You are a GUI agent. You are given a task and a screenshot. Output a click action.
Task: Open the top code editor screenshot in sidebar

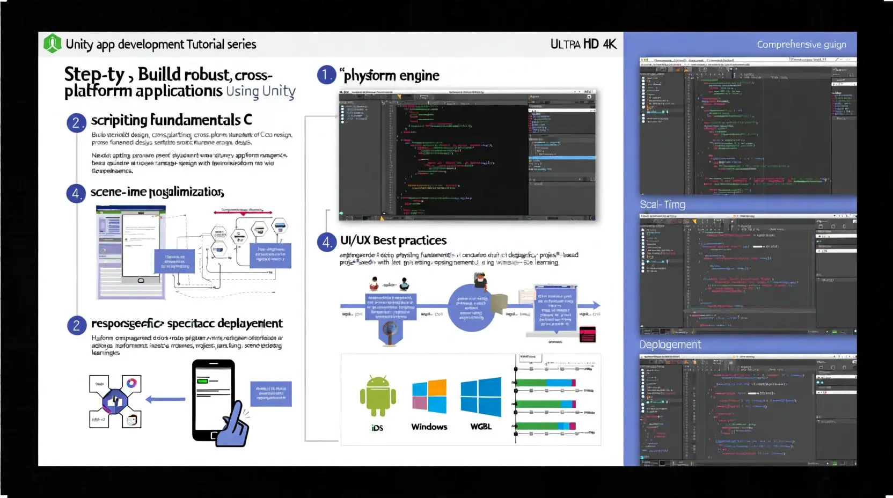(x=748, y=126)
